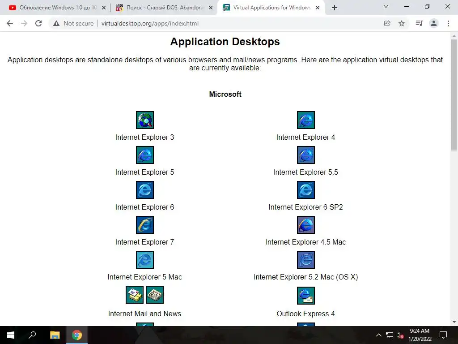Click the Internet News newspaper icon
The image size is (458, 344).
(x=155, y=295)
